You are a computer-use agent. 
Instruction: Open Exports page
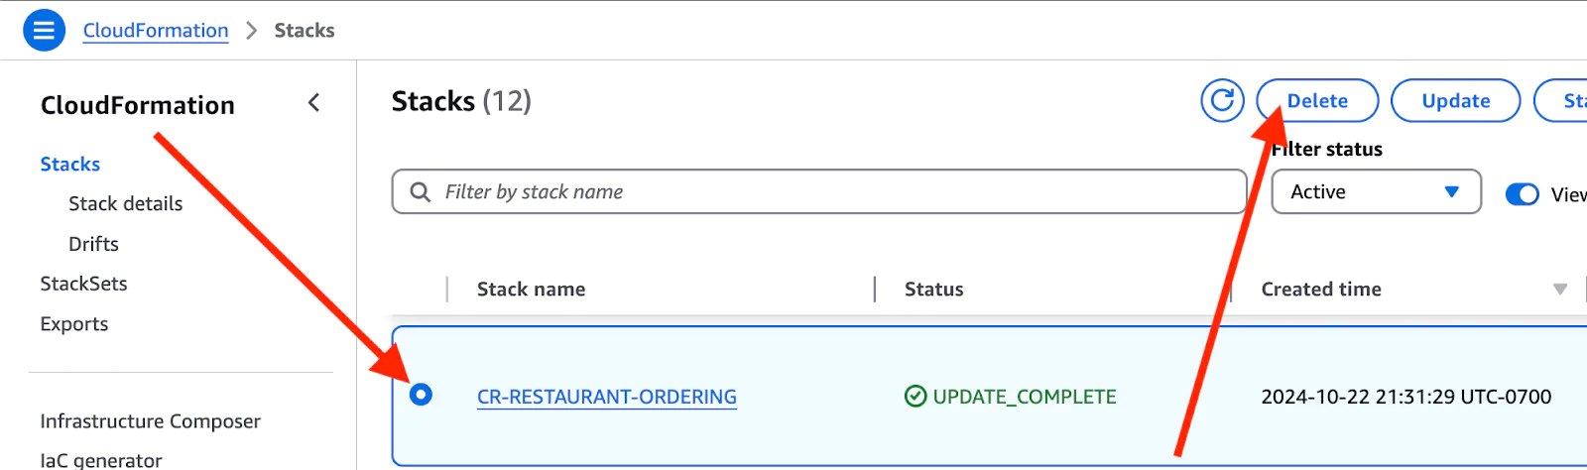point(74,324)
